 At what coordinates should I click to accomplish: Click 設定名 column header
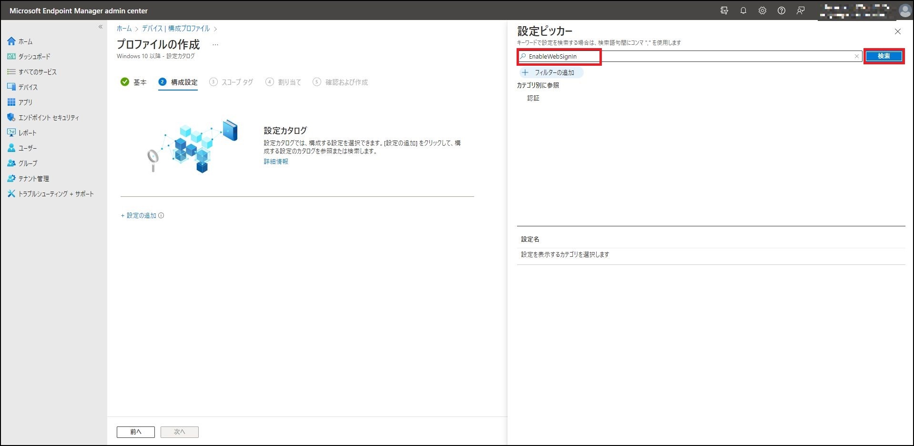pyautogui.click(x=530, y=239)
